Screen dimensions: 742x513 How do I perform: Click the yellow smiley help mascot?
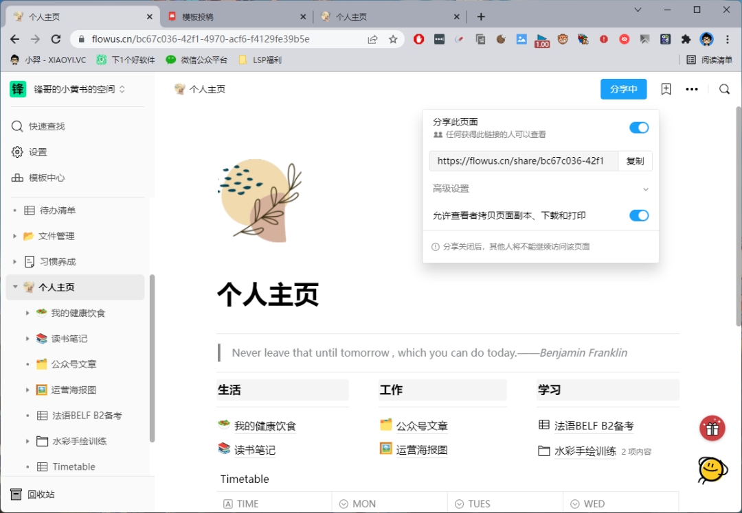(x=712, y=470)
